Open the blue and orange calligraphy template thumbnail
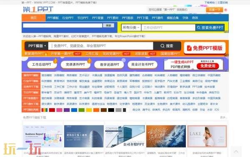Viewport: 250px width, 157px height. click(166, 136)
